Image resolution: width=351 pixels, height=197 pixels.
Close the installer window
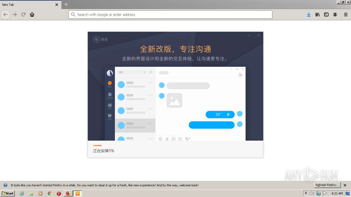(x=258, y=35)
